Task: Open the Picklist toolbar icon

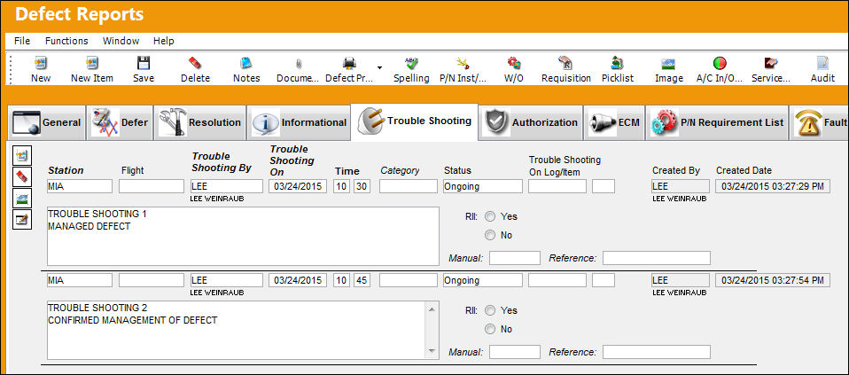Action: 618,64
